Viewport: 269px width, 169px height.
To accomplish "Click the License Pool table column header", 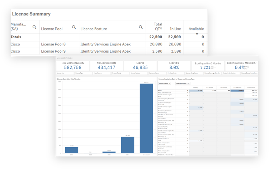I will pos(52,29).
